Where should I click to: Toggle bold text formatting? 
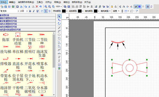(30, 11)
